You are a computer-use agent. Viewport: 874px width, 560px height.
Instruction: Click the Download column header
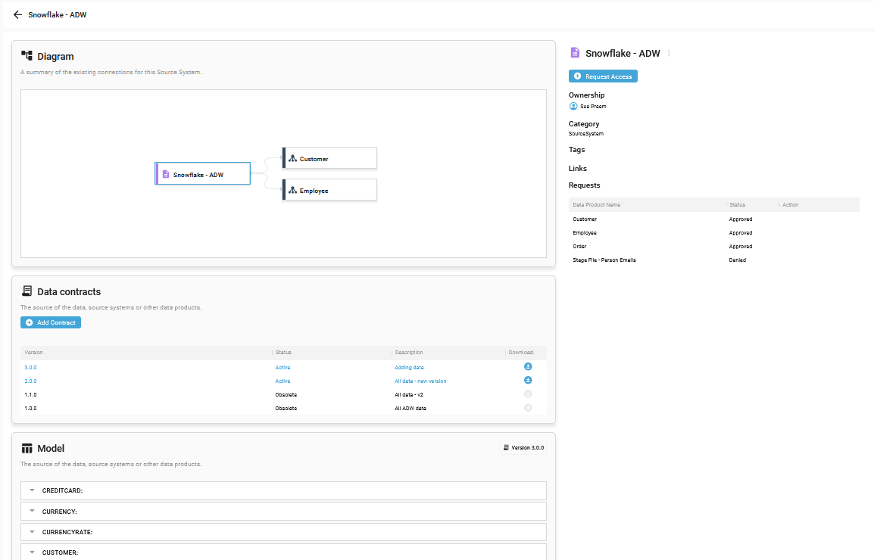[x=520, y=352]
